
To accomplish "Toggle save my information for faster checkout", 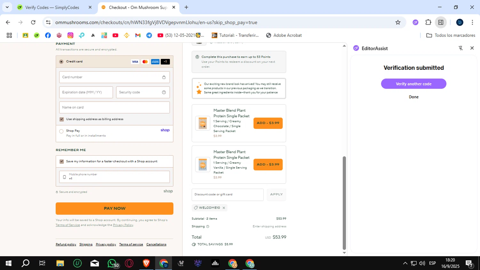I will (x=62, y=161).
